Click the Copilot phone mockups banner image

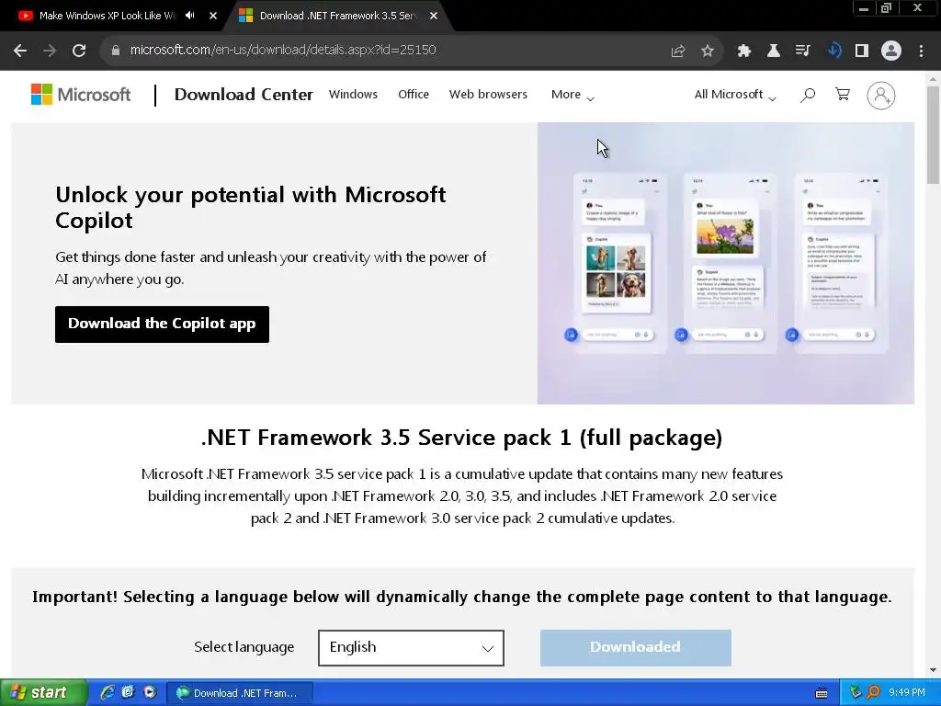tap(726, 263)
